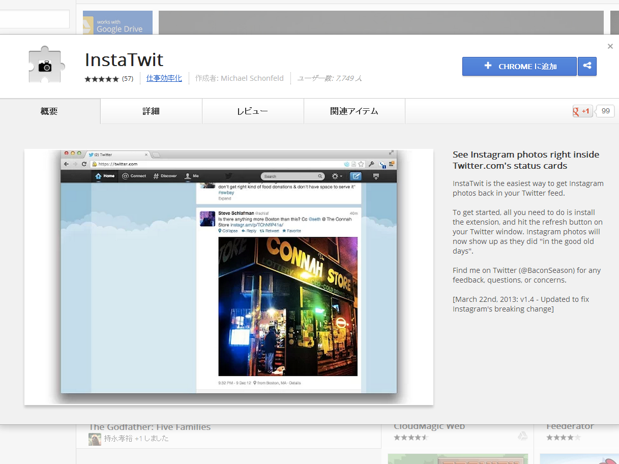Switch to the 詳細 tab
The width and height of the screenshot is (619, 464).
click(x=151, y=111)
